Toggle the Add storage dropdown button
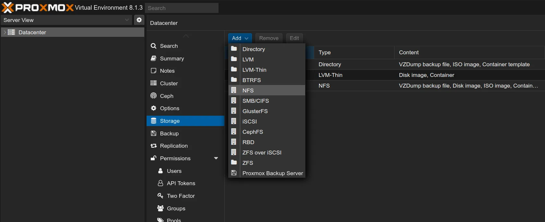 click(x=240, y=38)
